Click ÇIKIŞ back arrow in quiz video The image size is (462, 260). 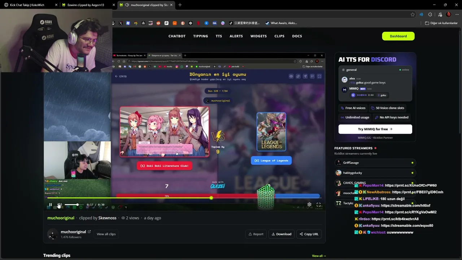click(x=121, y=76)
